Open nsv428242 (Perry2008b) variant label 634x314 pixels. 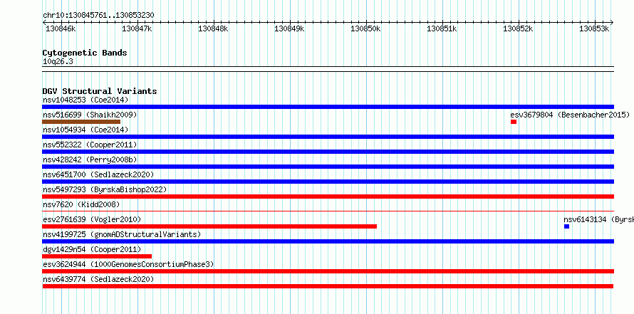(90, 159)
